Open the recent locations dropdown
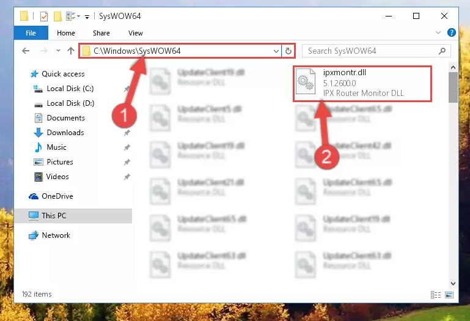 pyautogui.click(x=58, y=51)
